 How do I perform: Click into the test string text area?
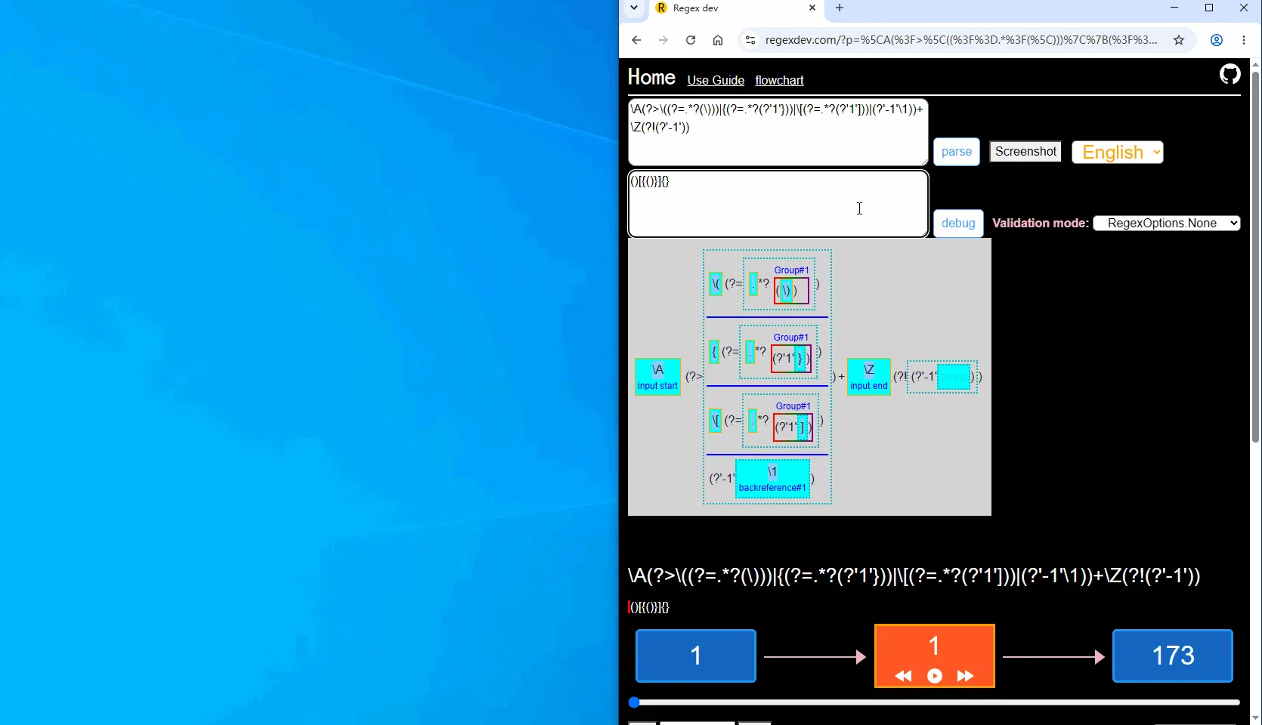coord(778,204)
